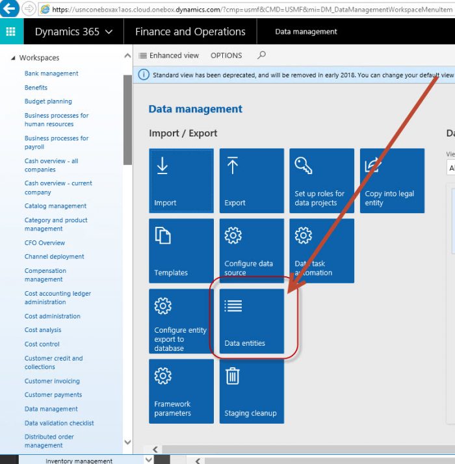Click sidebar scroll up arrow
This screenshot has width=455, height=464.
127,56
